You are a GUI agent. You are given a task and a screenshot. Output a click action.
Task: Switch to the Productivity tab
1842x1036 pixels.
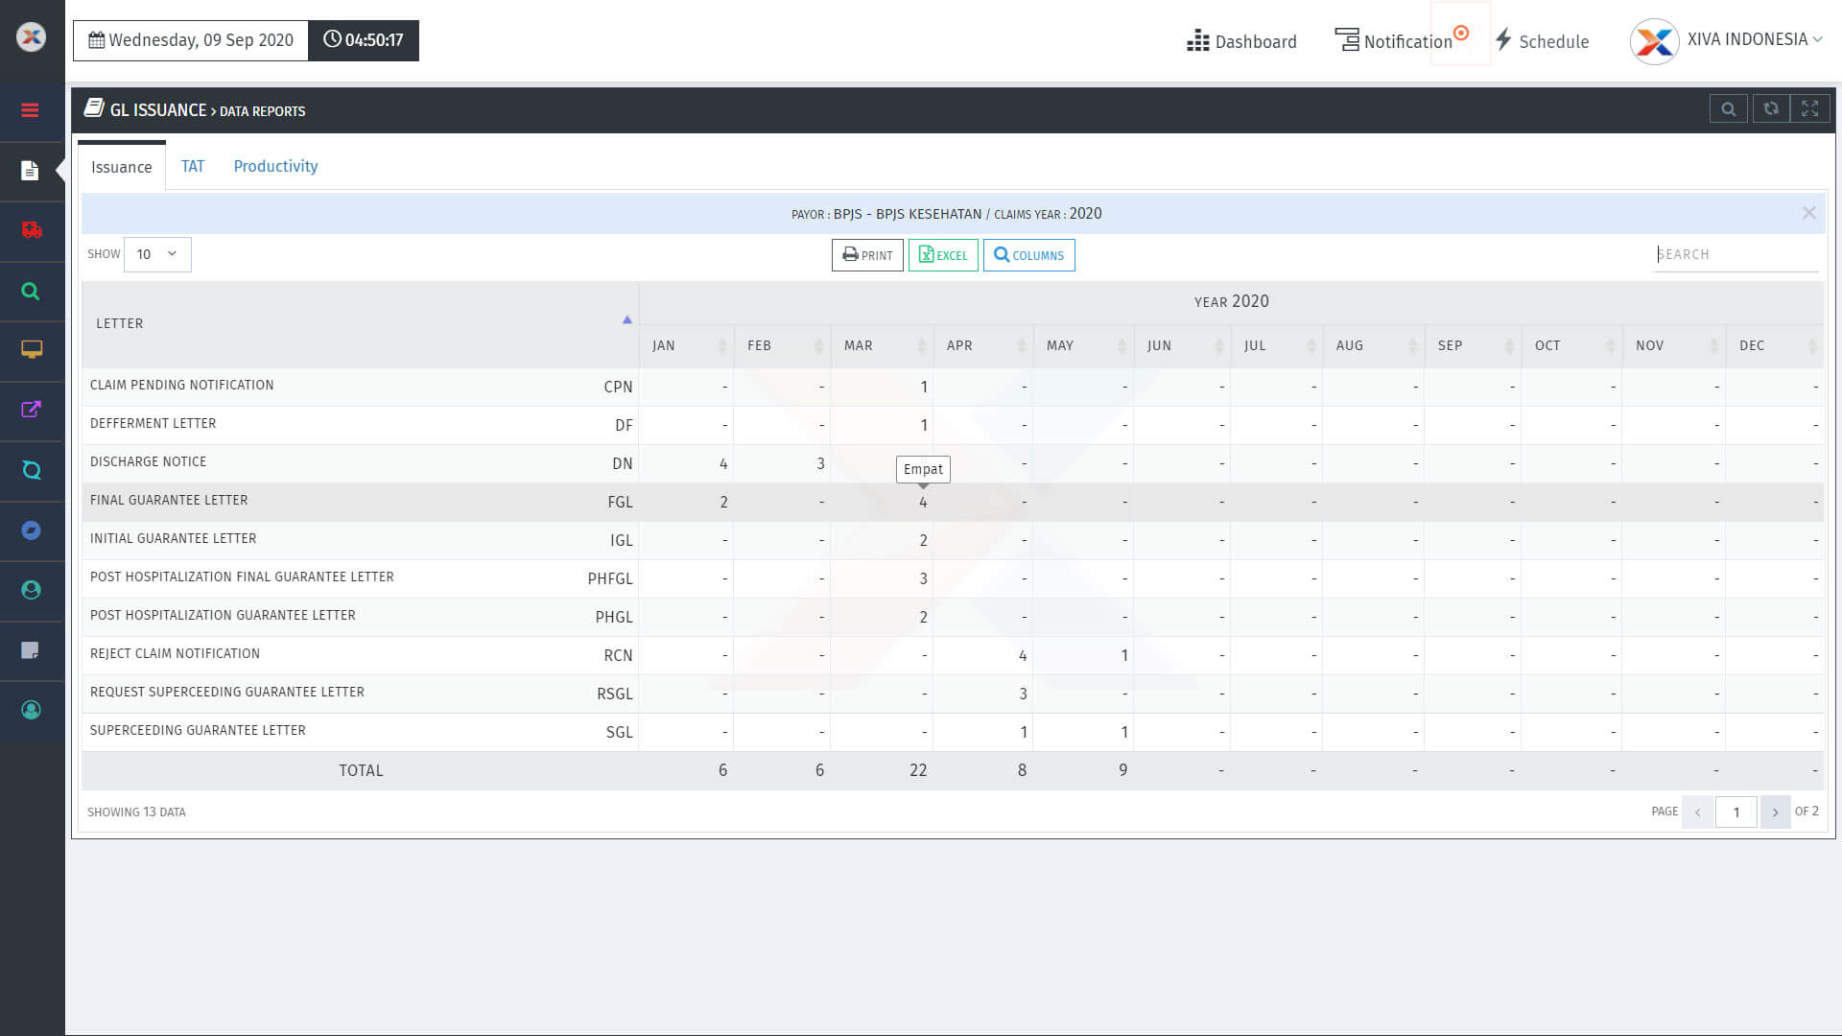tap(275, 166)
